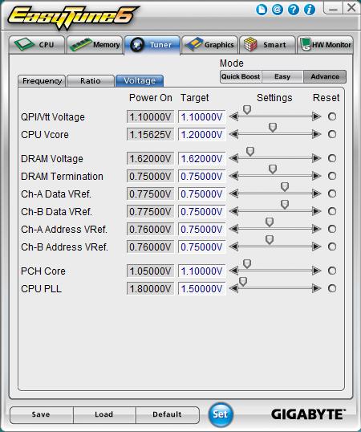Increase Ch-A Address VRef with right arrow

317,229
